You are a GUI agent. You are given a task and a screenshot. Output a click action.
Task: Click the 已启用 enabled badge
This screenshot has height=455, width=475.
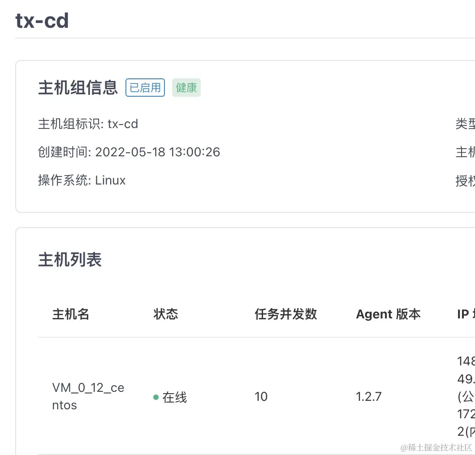(x=145, y=88)
